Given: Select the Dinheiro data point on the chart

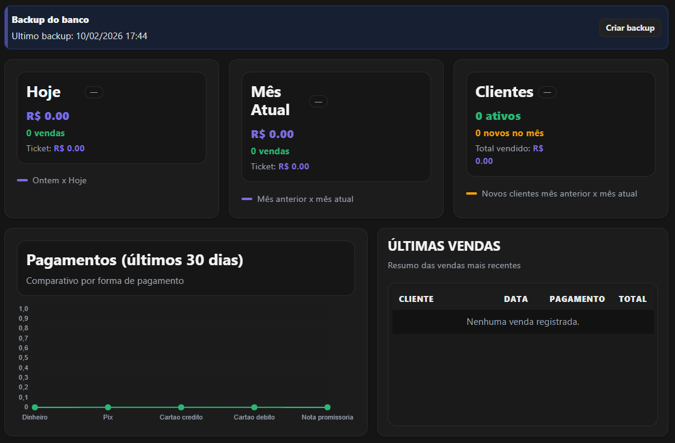Looking at the screenshot, I should click(35, 407).
